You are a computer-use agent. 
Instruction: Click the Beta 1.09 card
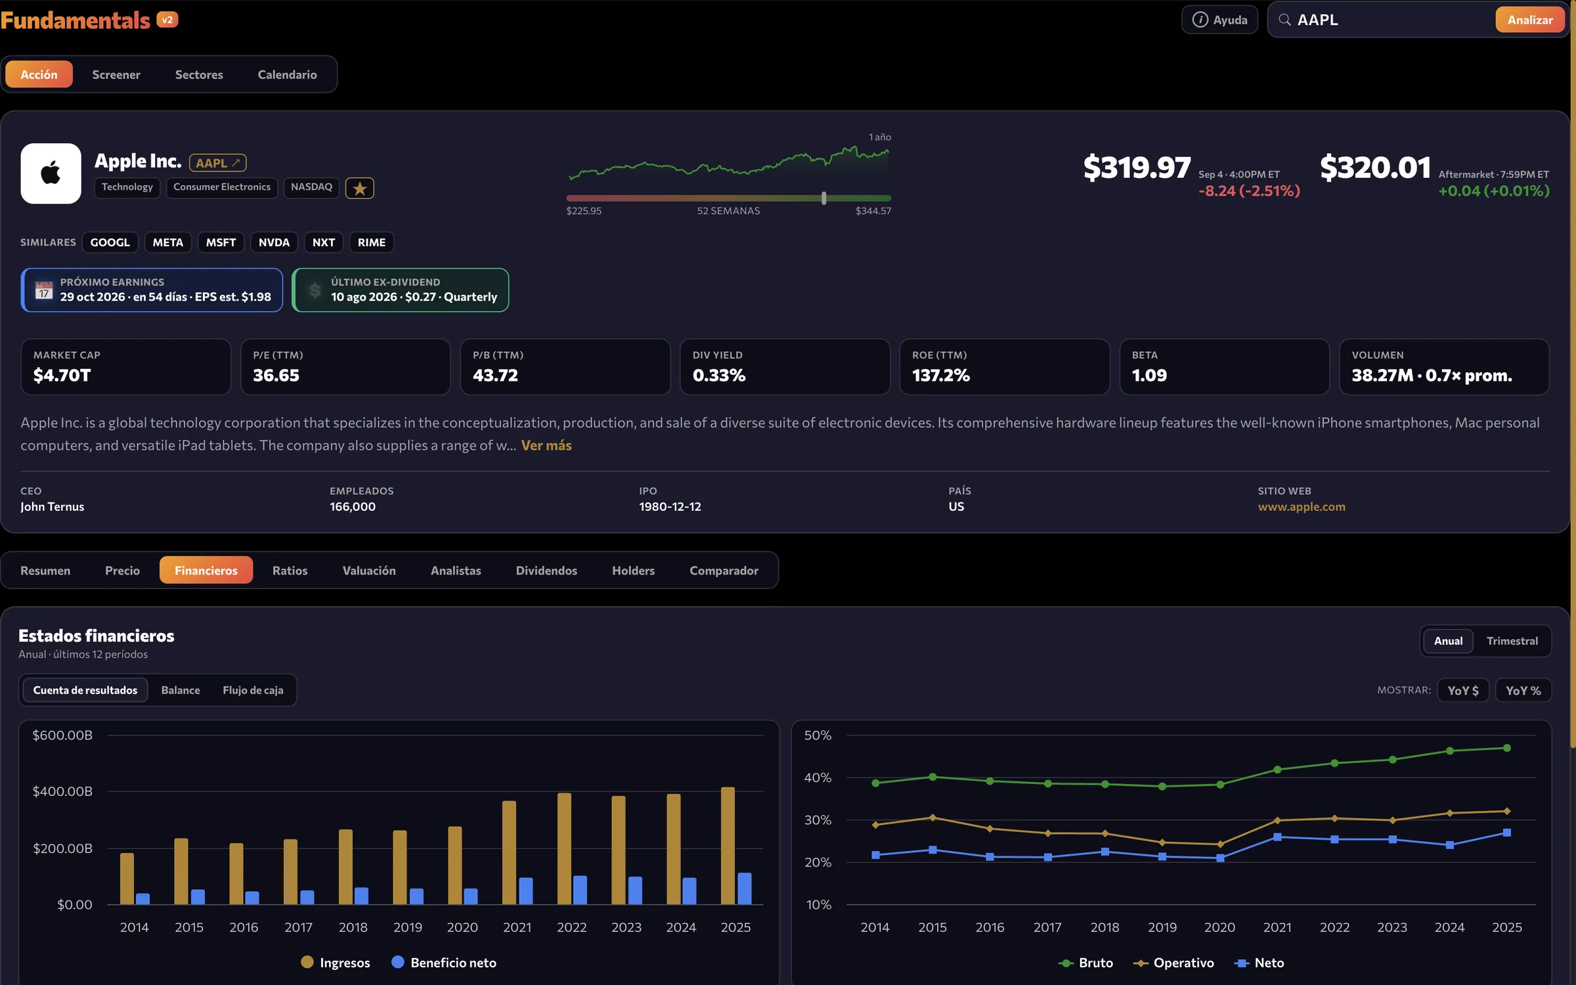click(x=1224, y=366)
